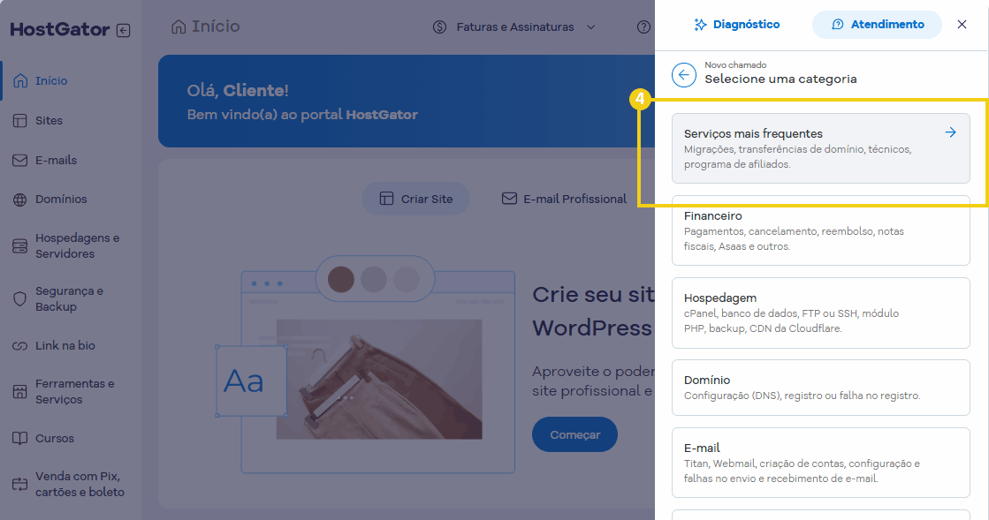Click the Início house icon in sidebar

20,80
